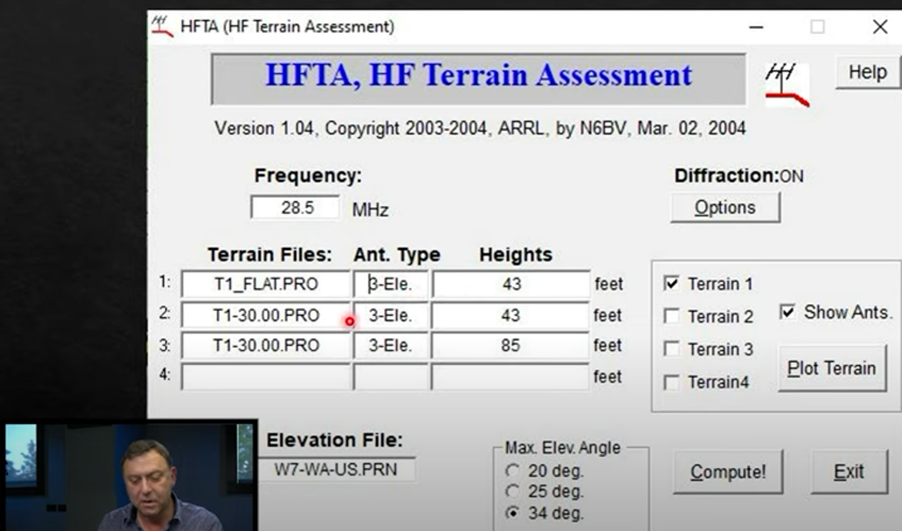The image size is (902, 531).
Task: Click the Exit button
Action: pos(849,472)
